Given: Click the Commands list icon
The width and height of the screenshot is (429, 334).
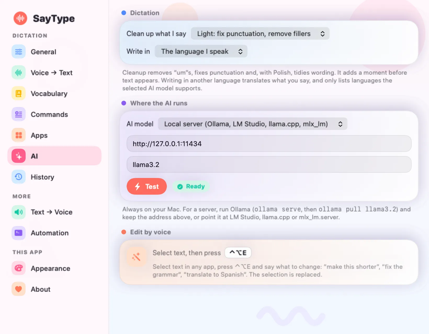Looking at the screenshot, I should [x=19, y=114].
